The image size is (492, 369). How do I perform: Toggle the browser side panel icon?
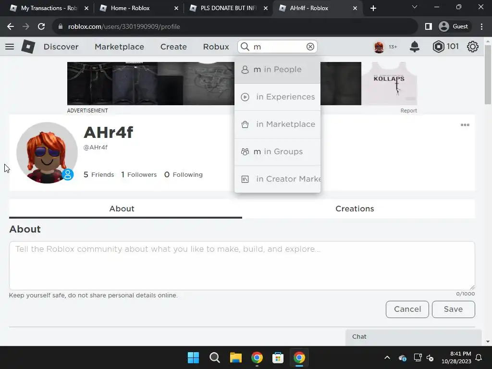428,27
